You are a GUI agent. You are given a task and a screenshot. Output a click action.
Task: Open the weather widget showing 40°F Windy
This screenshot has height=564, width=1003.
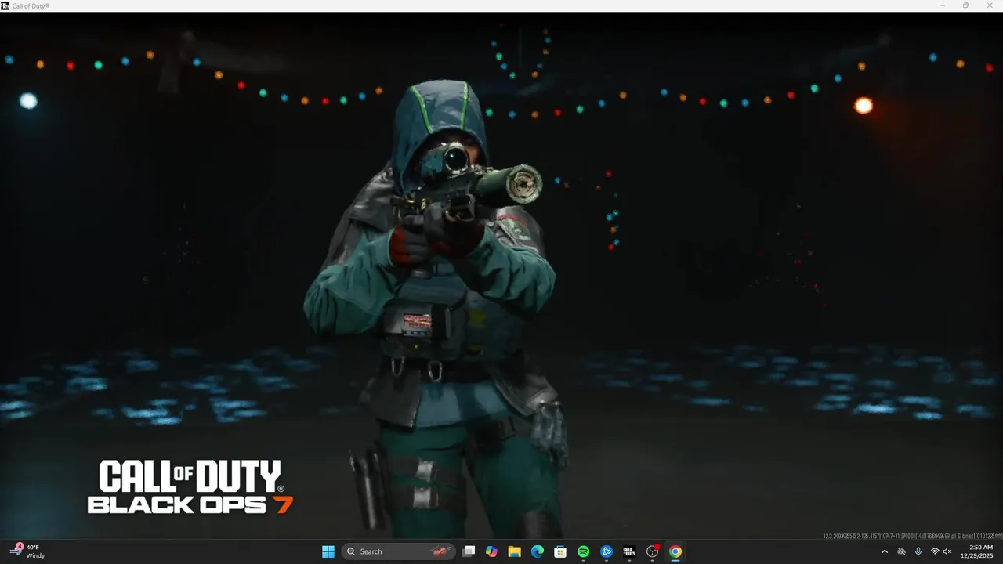point(28,551)
